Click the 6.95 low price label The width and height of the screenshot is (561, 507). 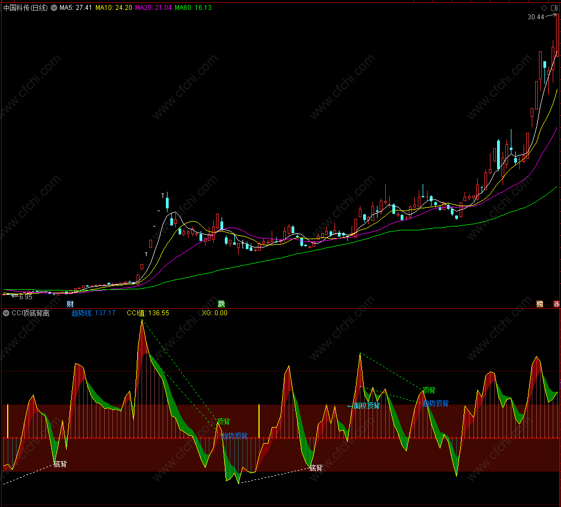tap(26, 297)
